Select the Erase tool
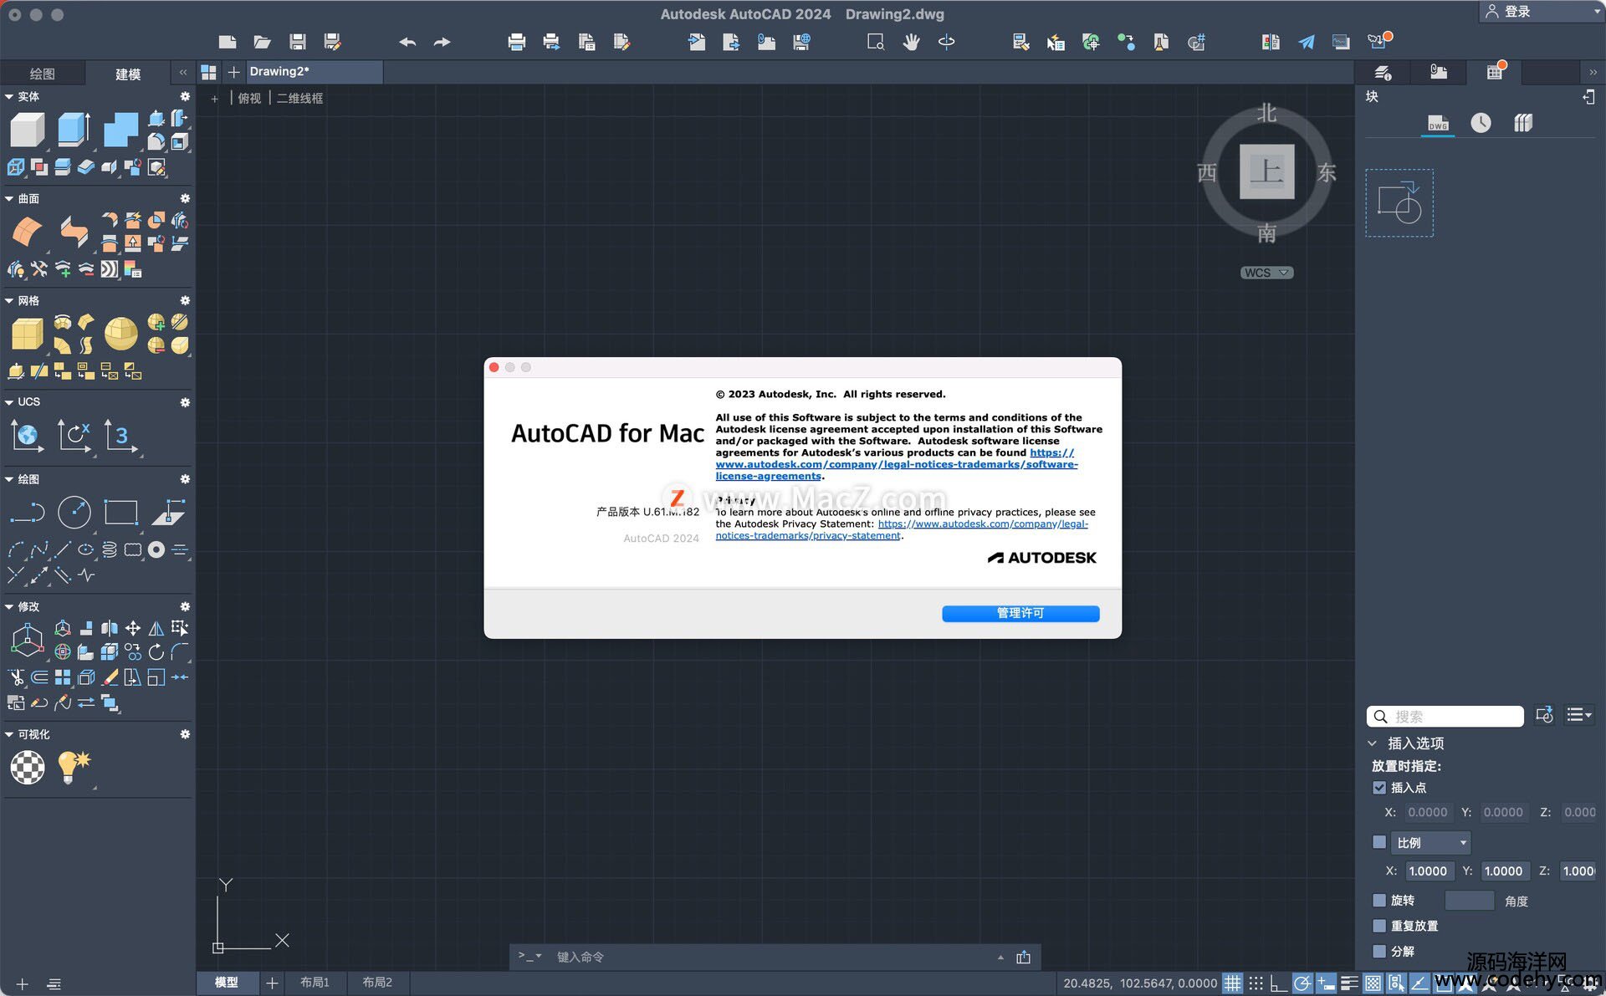The height and width of the screenshot is (996, 1606). pos(110,677)
